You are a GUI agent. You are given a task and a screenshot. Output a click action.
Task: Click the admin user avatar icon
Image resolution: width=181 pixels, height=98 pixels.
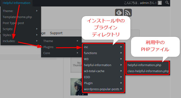tap(160, 3)
